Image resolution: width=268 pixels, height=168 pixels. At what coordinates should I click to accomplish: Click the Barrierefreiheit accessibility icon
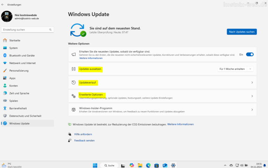pos(5,108)
